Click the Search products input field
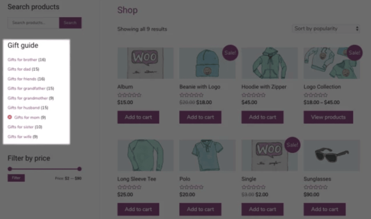The image size is (371, 219). 33,23
